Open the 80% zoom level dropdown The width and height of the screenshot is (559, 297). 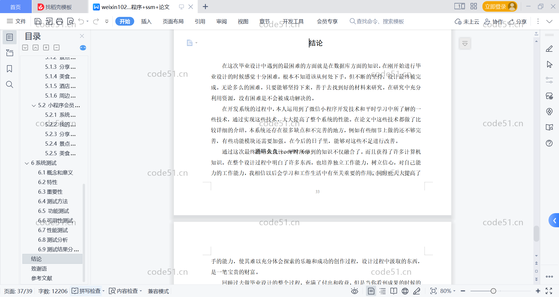(448, 291)
